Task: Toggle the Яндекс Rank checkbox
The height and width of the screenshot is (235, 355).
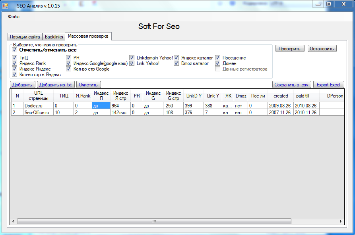Action: click(14, 63)
